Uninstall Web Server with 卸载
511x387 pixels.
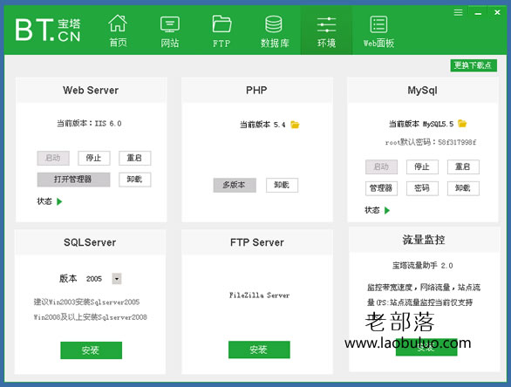134,180
